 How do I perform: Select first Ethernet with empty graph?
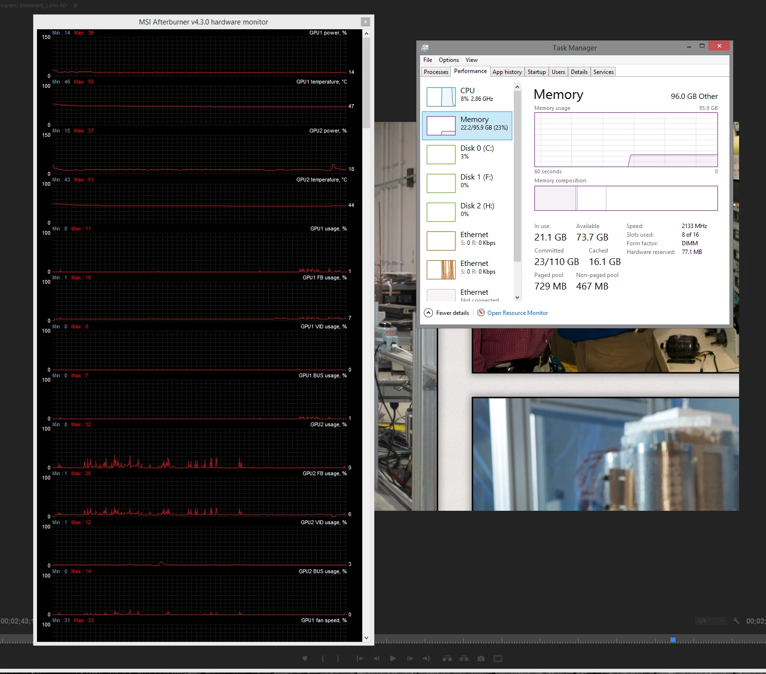467,241
